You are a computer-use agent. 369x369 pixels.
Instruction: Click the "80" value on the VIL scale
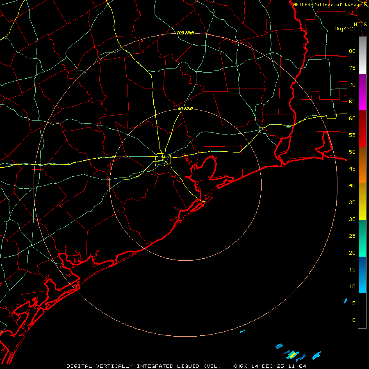tap(352, 51)
